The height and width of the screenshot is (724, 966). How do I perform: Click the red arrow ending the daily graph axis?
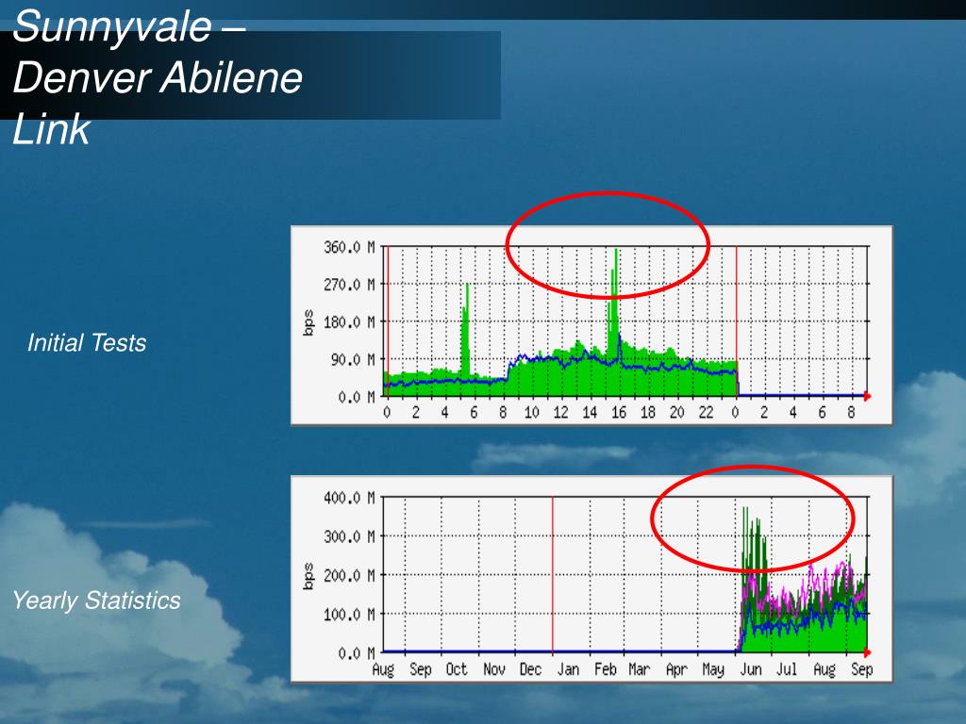[868, 397]
